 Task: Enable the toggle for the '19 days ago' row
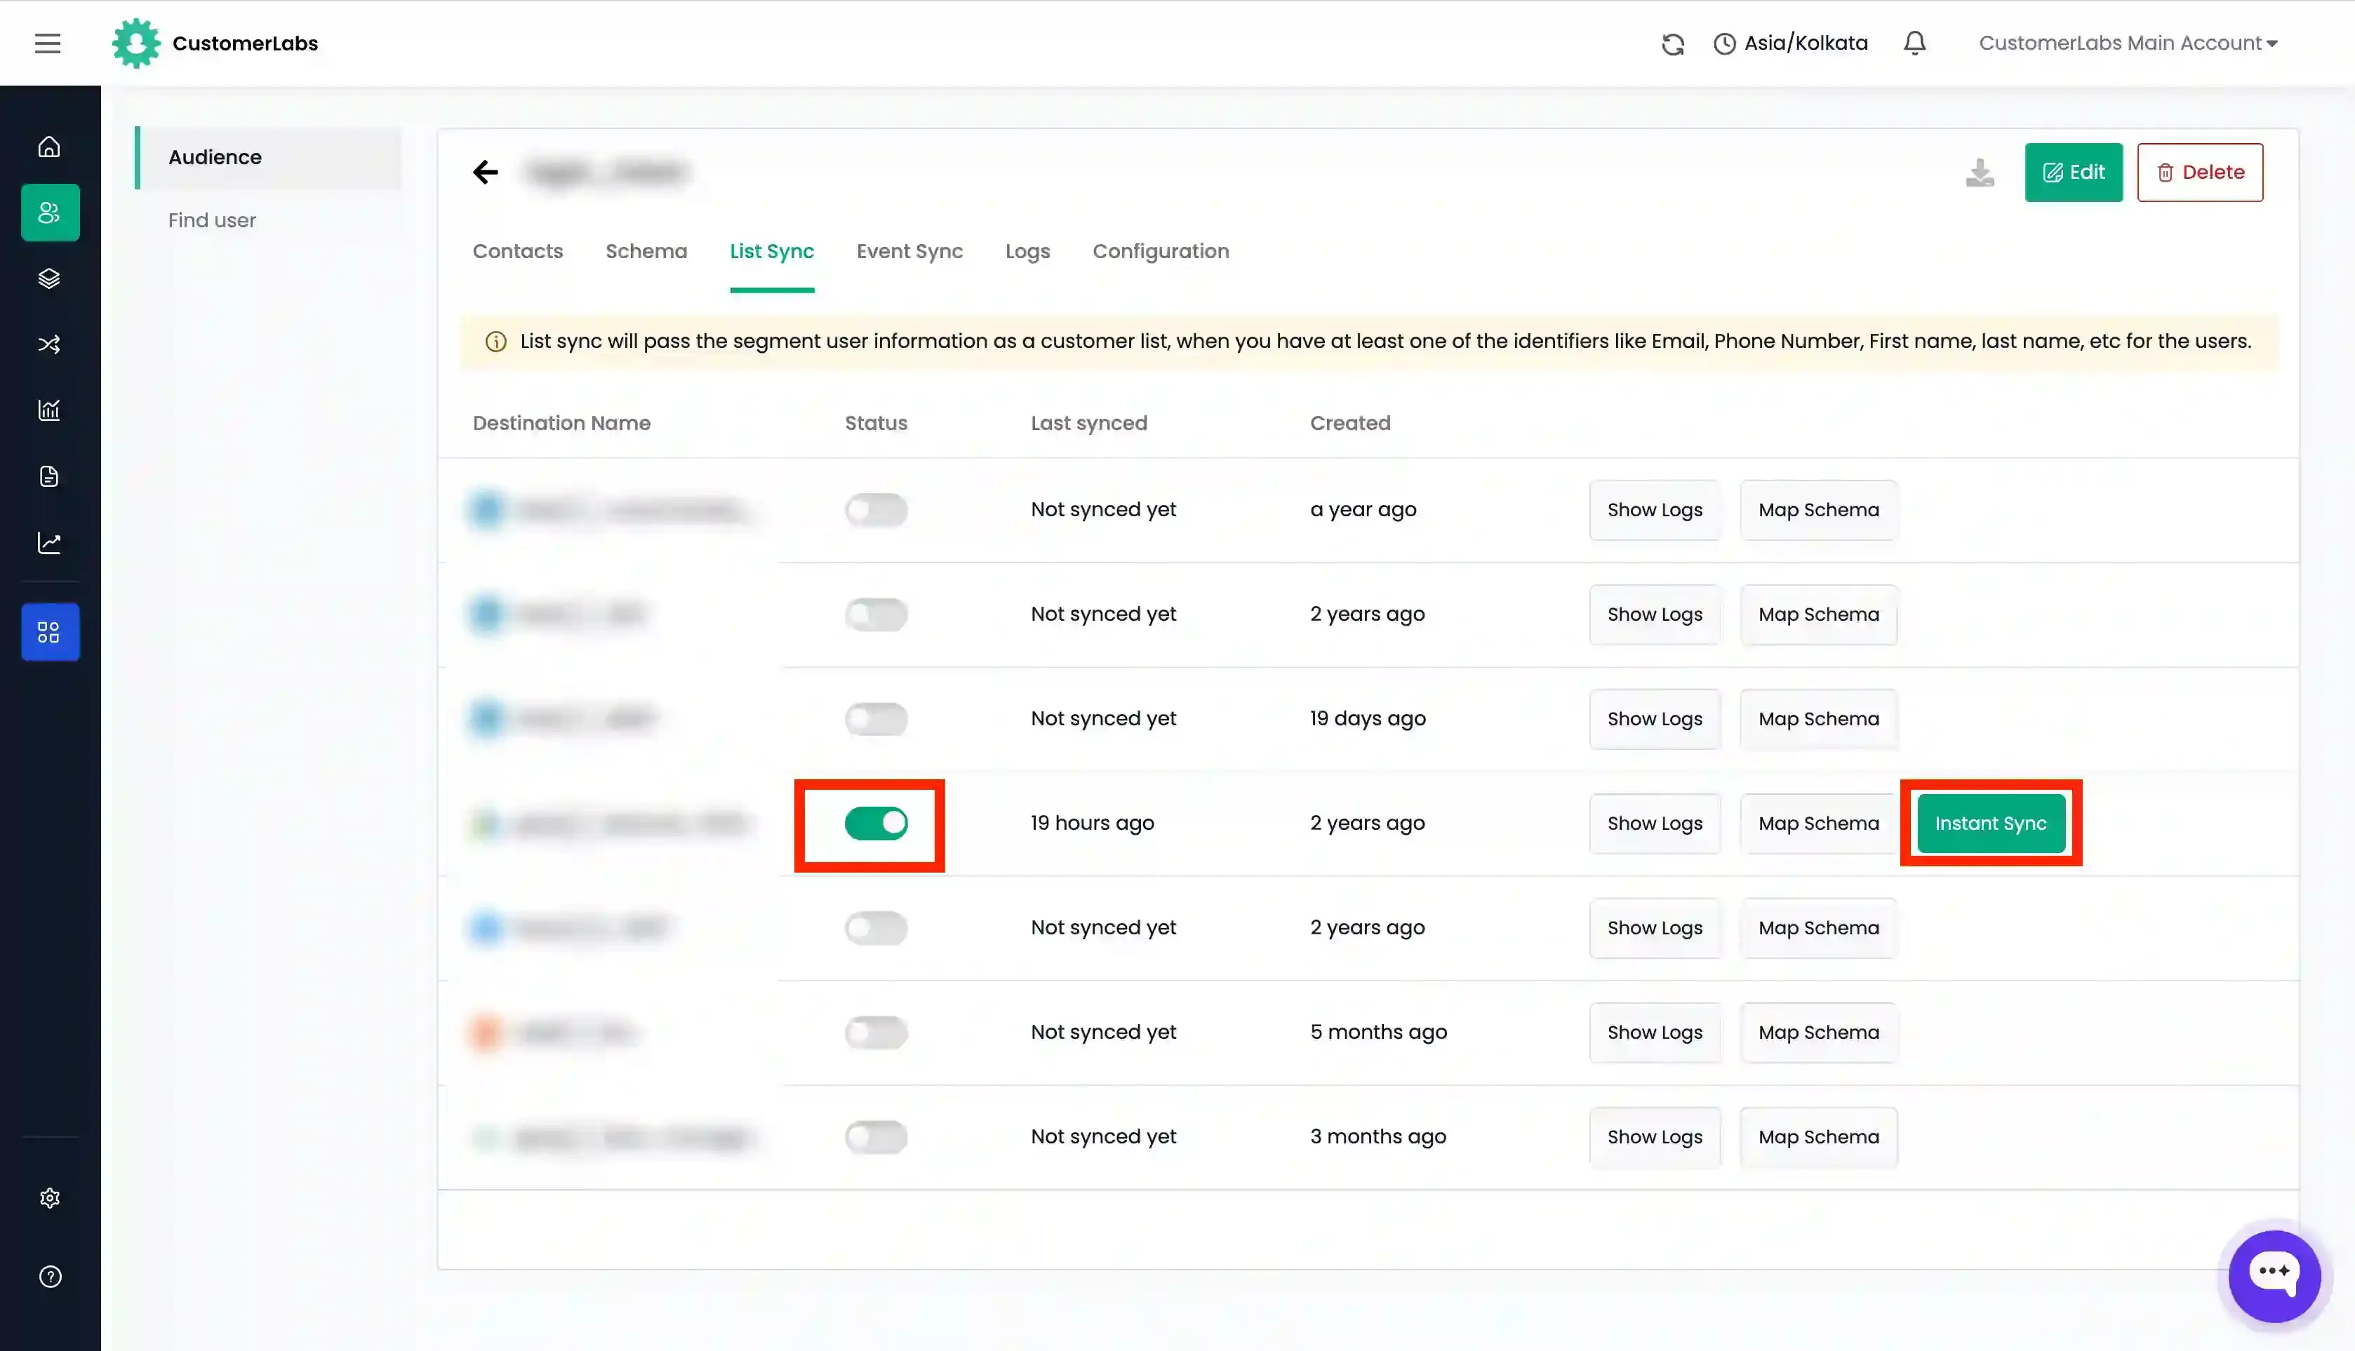pyautogui.click(x=875, y=718)
